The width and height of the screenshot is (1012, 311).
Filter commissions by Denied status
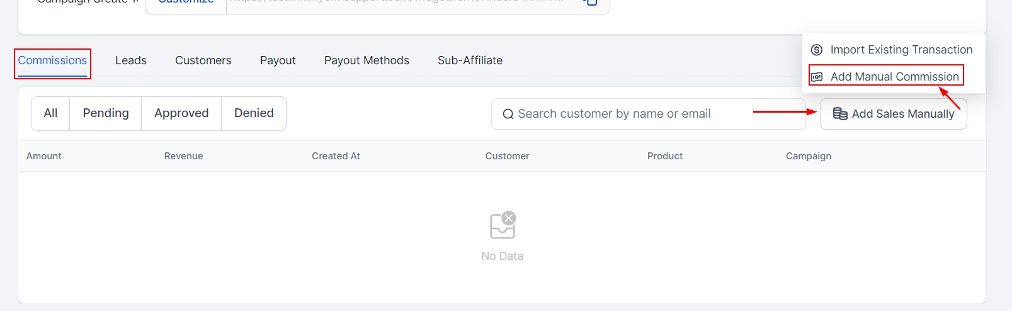(x=254, y=113)
